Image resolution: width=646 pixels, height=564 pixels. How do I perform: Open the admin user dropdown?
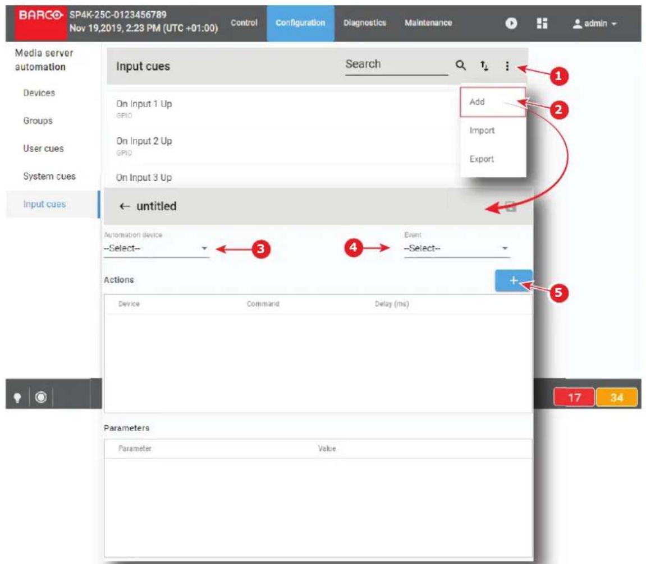[594, 24]
